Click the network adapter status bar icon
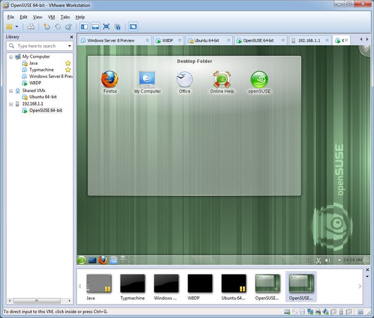374x318 pixels. pyautogui.click(x=310, y=311)
